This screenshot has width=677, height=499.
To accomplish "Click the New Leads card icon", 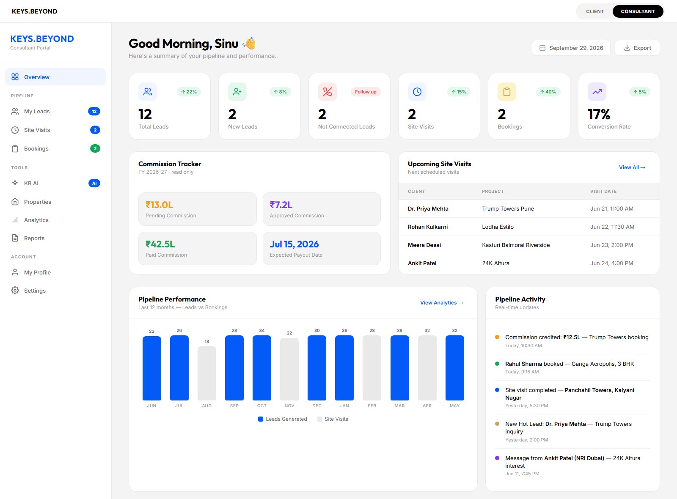I will pyautogui.click(x=237, y=92).
